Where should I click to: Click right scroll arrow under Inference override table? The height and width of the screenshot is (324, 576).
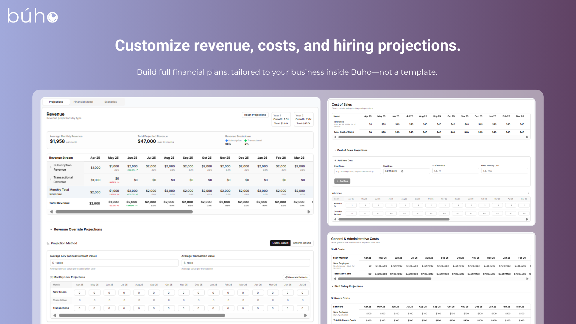click(x=527, y=219)
